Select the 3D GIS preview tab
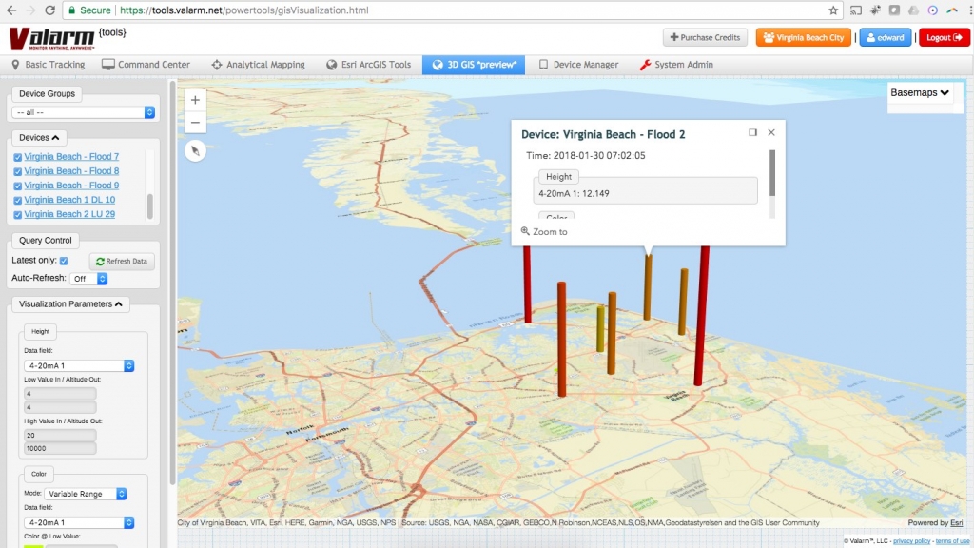The width and height of the screenshot is (974, 548). click(474, 65)
